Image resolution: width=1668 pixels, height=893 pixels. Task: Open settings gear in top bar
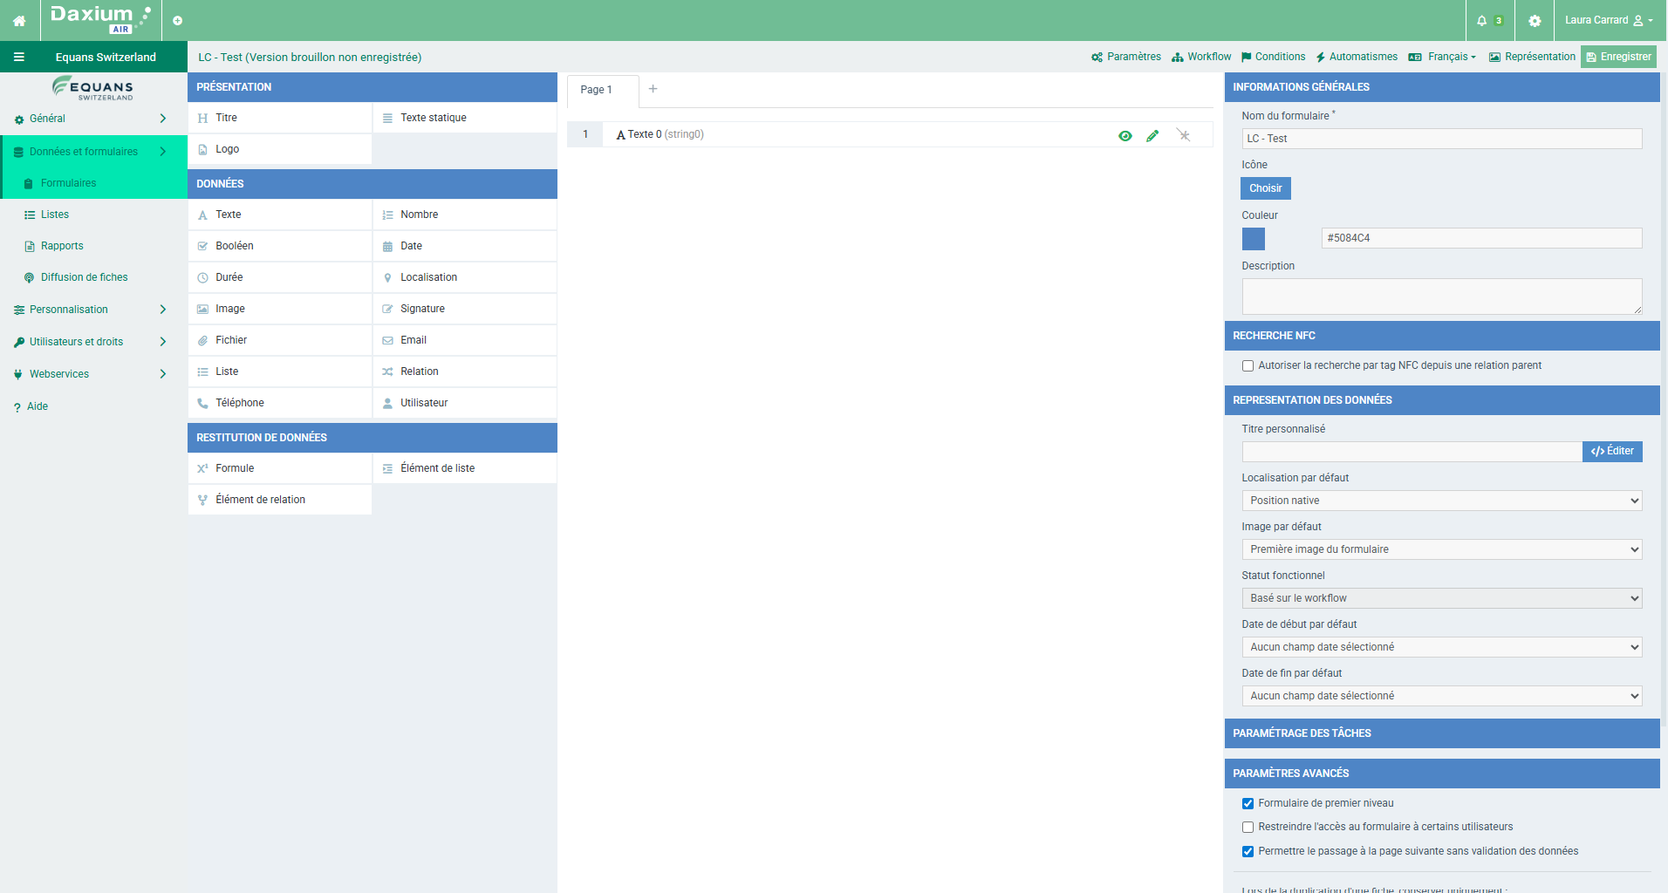1535,21
